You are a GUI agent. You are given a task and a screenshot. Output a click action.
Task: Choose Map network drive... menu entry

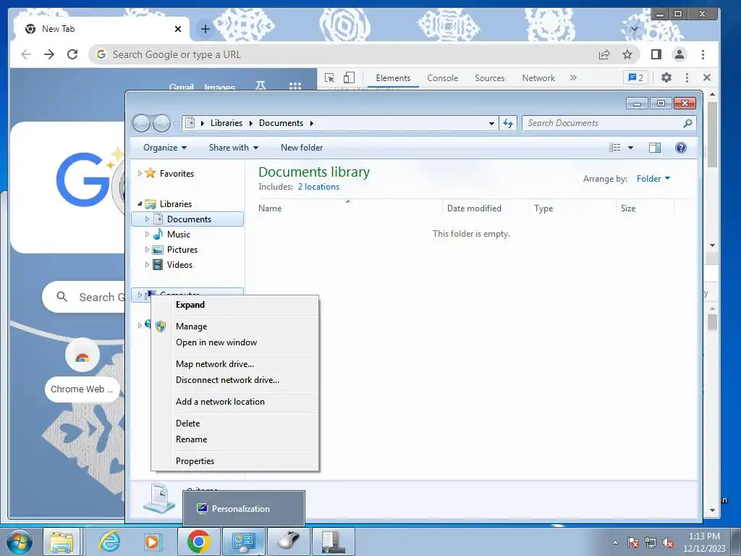coord(235,364)
